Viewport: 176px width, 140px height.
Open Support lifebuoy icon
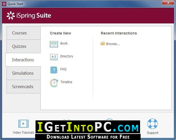click(x=152, y=124)
